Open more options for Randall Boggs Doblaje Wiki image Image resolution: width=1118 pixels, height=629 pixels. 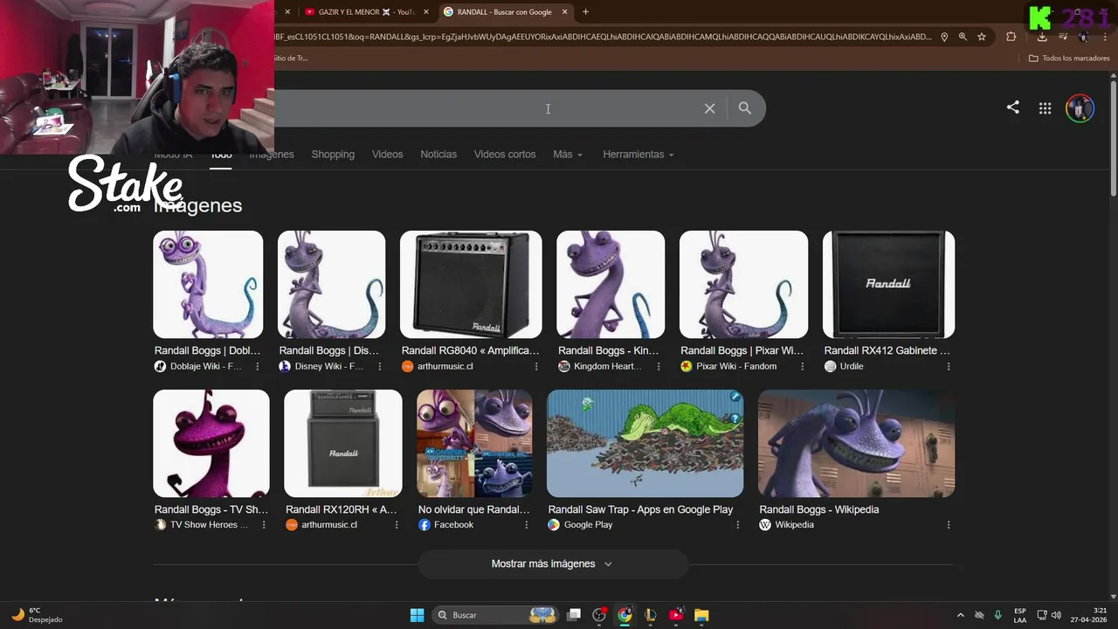pos(258,367)
